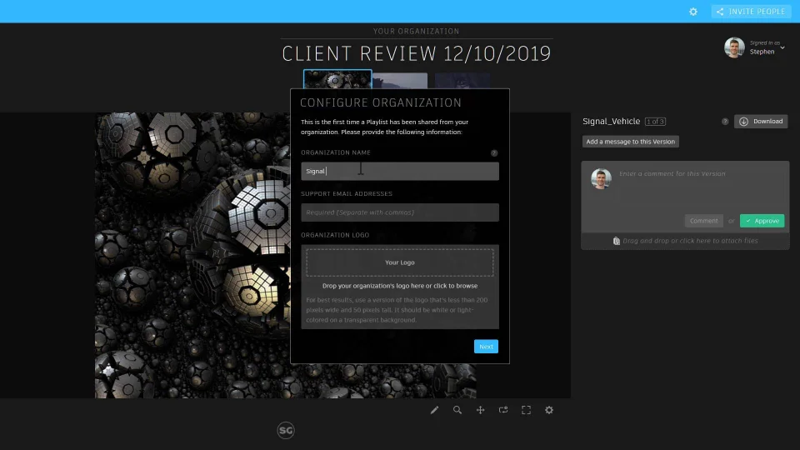Viewport: 800px width, 450px height.
Task: Open the settings gear in top bar
Action: (x=692, y=11)
